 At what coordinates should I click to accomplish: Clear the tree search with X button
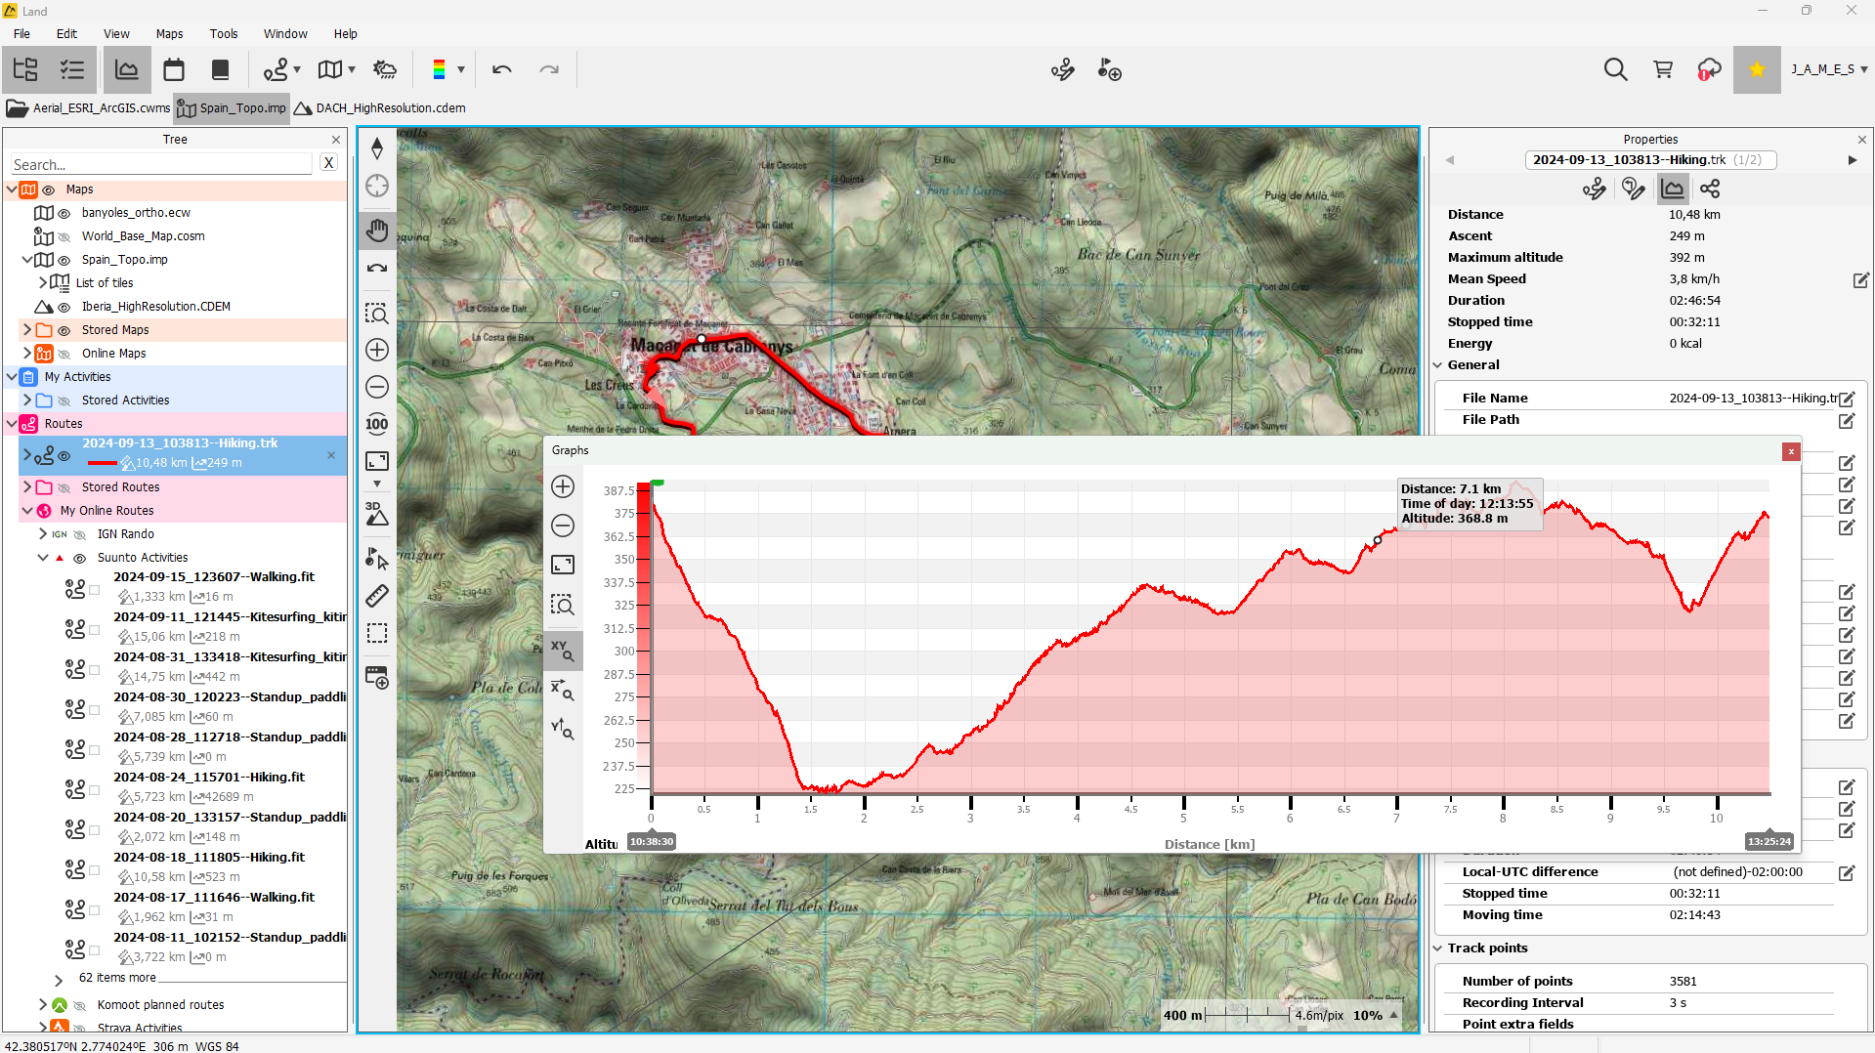tap(329, 164)
